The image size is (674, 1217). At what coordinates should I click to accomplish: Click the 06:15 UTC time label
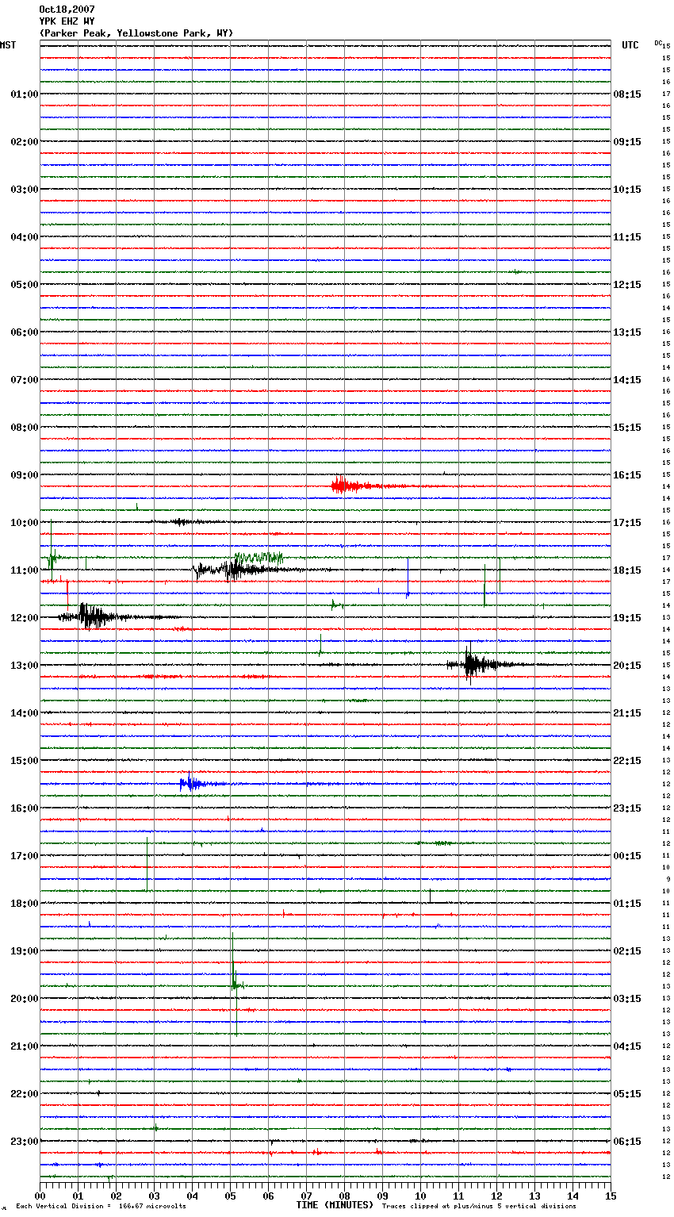point(627,1142)
